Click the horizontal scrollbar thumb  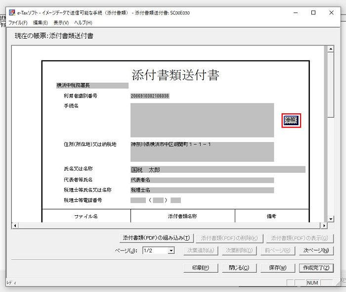[169, 226]
